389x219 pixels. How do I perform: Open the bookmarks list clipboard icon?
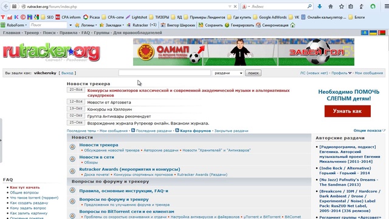(x=351, y=7)
